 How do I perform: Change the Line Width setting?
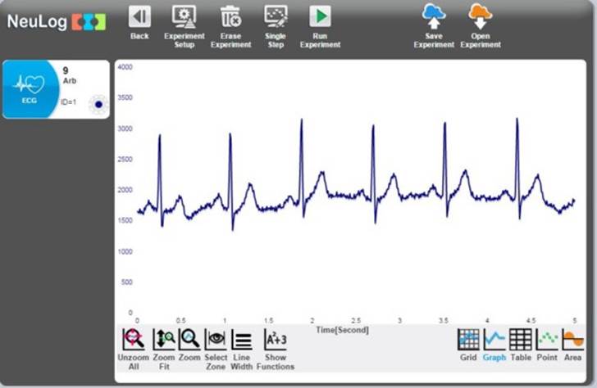pyautogui.click(x=242, y=340)
